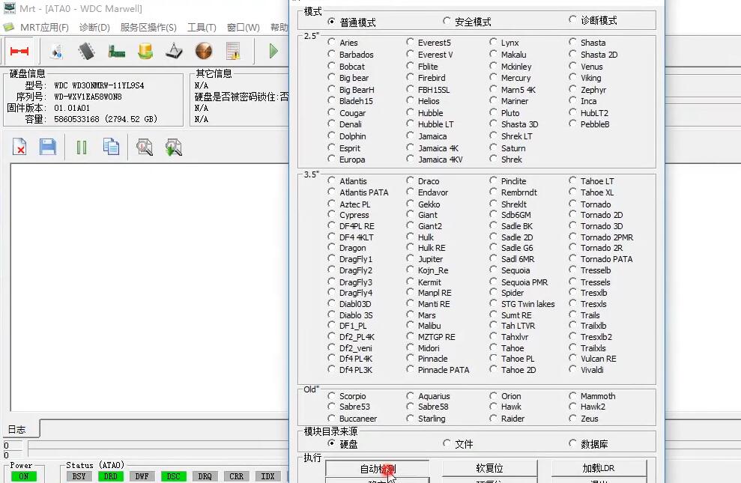Click the blue floppy save log icon
741x483 pixels.
coord(48,147)
